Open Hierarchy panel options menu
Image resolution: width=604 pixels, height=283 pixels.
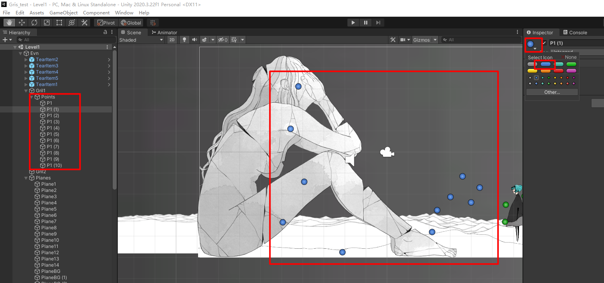(x=112, y=32)
